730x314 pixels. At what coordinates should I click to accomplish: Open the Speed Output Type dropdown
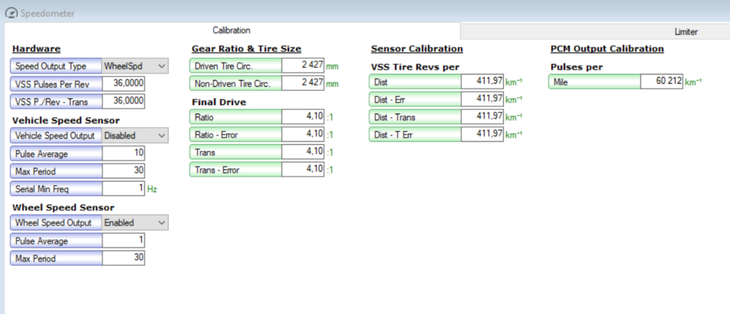point(135,66)
